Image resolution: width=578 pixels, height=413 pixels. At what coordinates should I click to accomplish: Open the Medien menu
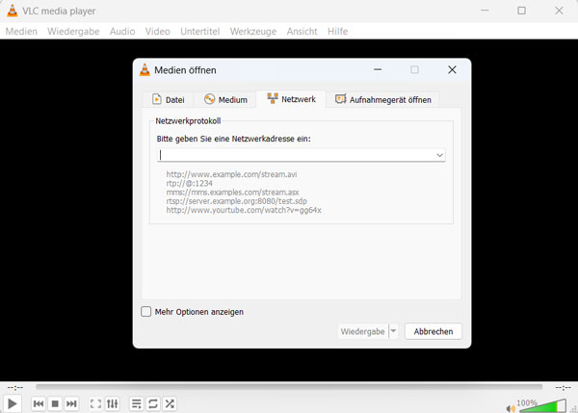21,32
